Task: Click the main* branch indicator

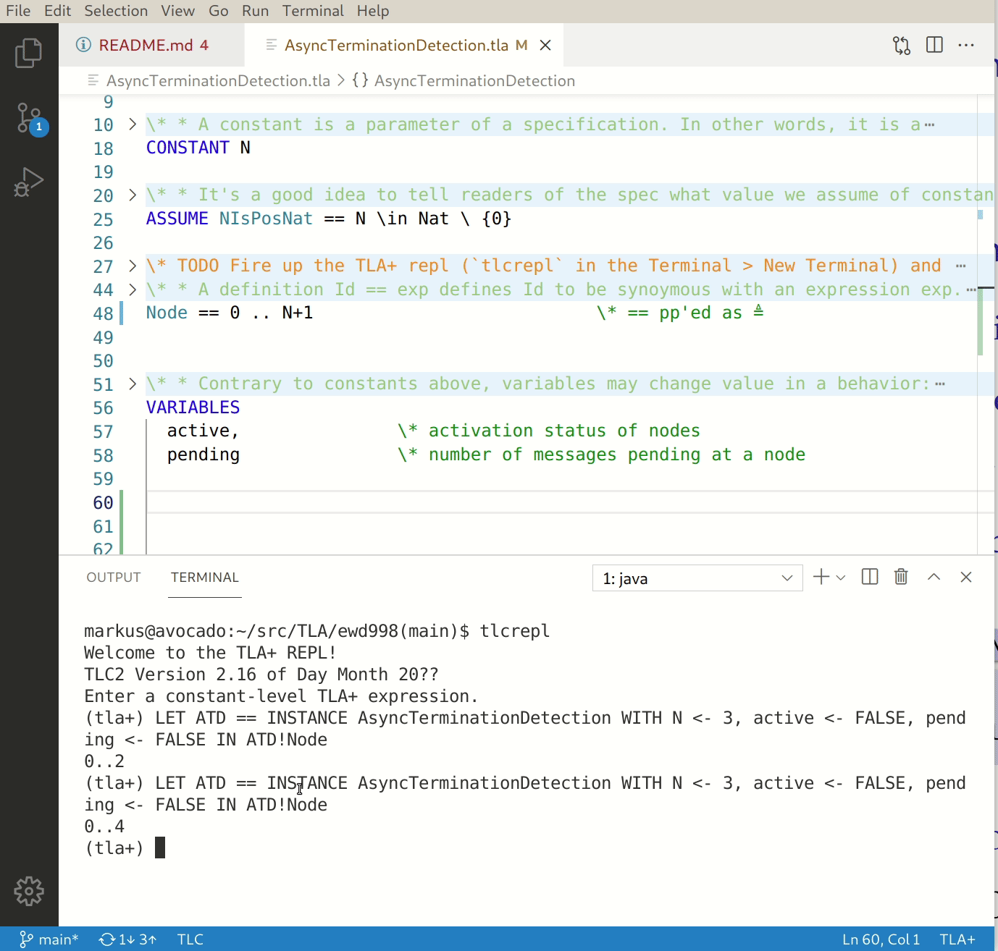Action: point(49,939)
